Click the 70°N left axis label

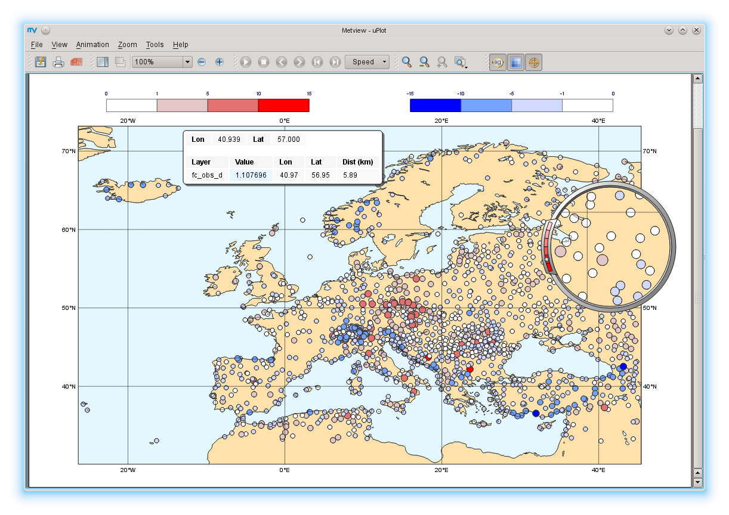point(69,151)
